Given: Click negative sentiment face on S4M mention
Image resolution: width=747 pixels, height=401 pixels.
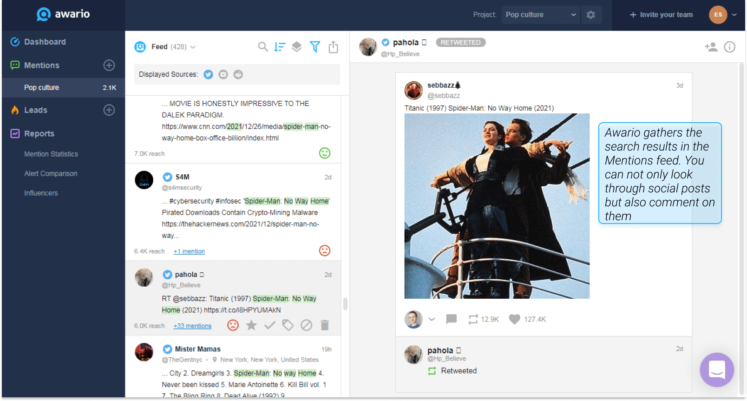Looking at the screenshot, I should click(325, 251).
